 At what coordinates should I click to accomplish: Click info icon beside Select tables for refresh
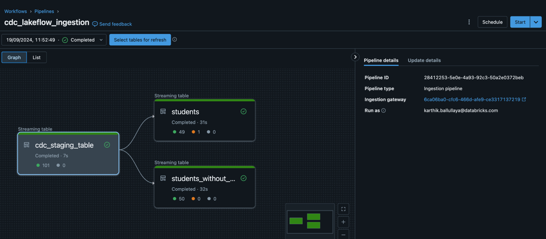click(x=175, y=39)
